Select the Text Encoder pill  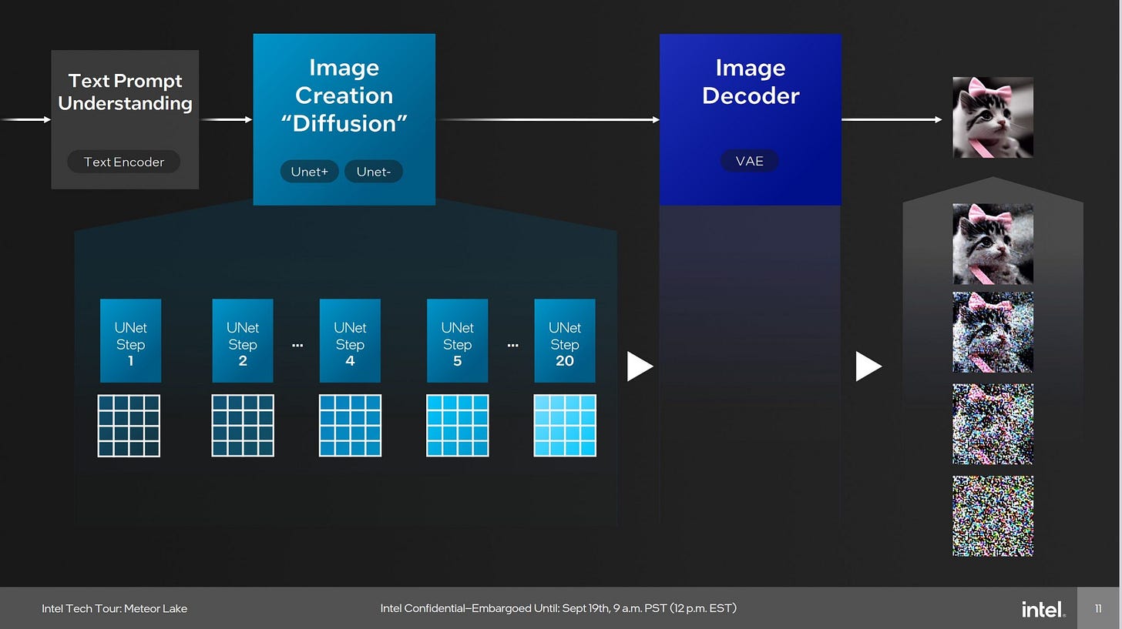pyautogui.click(x=124, y=162)
